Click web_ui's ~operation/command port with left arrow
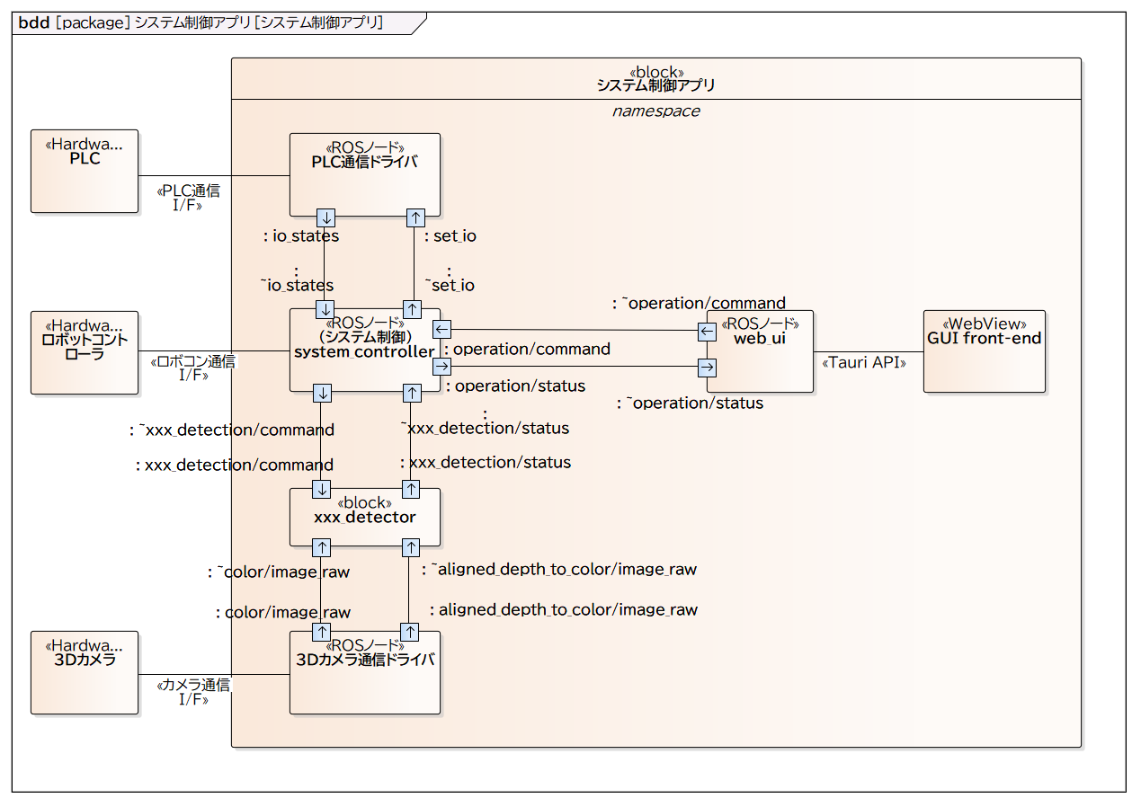The width and height of the screenshot is (1141, 807). pyautogui.click(x=708, y=333)
